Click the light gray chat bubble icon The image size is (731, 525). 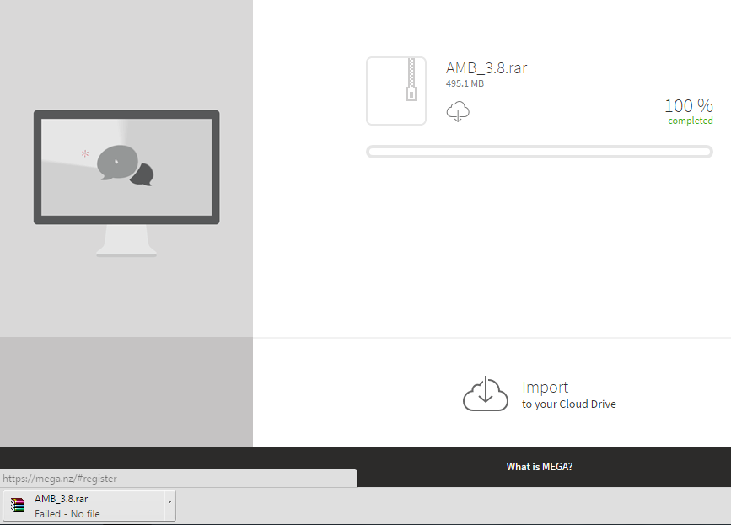coord(116,162)
